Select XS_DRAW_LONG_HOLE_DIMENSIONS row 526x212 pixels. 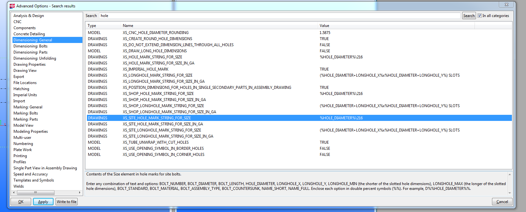click(x=299, y=51)
